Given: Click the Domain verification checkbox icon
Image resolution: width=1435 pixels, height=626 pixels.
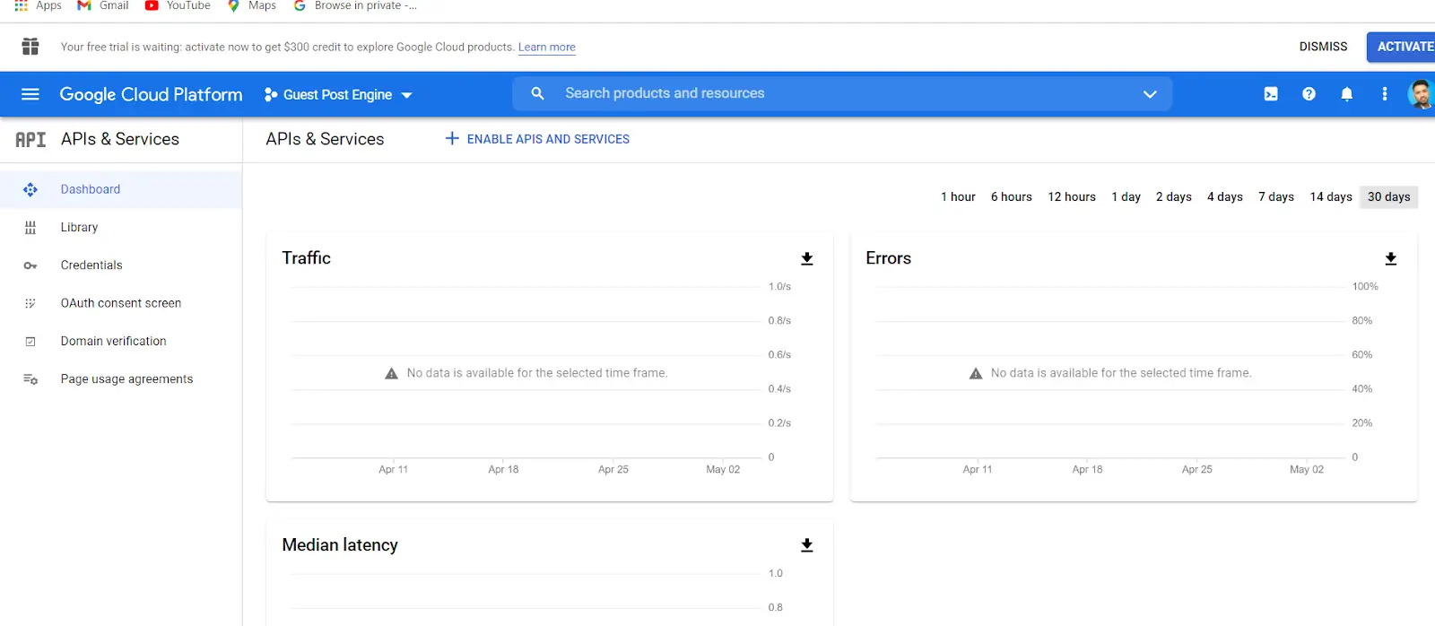Looking at the screenshot, I should 30,342.
